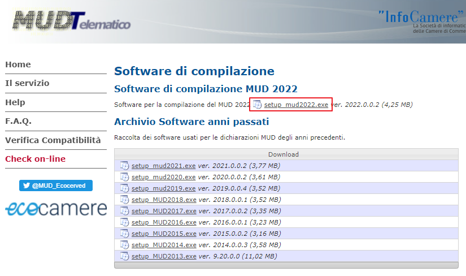
Task: Select F.A.Q. in sidebar
Action: click(18, 121)
